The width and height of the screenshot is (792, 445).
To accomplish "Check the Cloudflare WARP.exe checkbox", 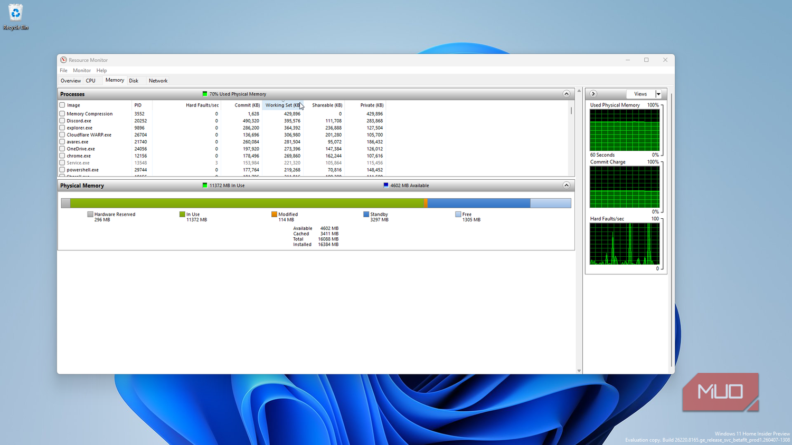I will 62,135.
